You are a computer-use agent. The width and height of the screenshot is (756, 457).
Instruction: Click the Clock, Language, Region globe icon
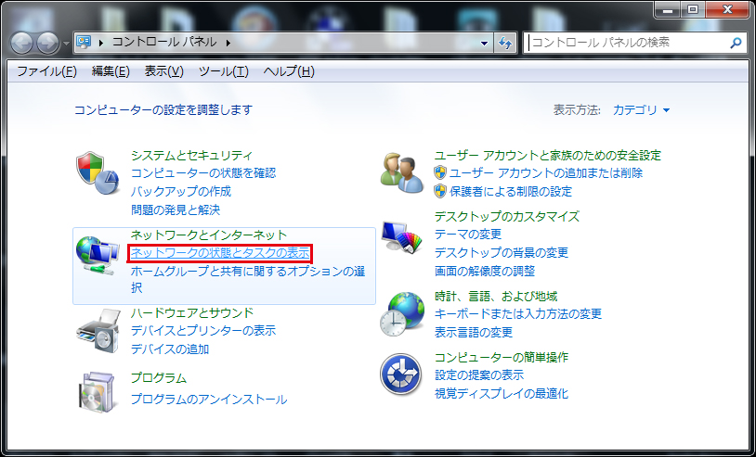(402, 314)
